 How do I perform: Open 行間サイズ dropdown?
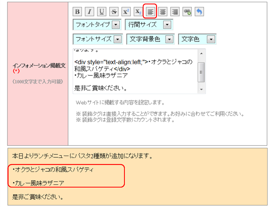point(149,25)
